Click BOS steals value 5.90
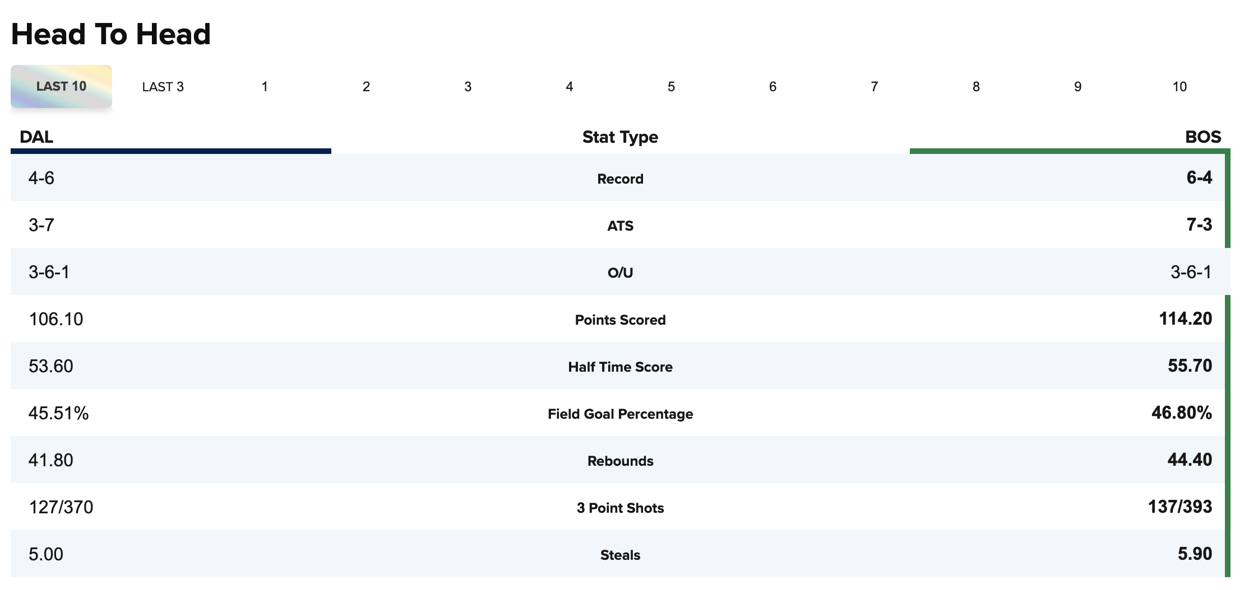1249x590 pixels. (x=1195, y=554)
